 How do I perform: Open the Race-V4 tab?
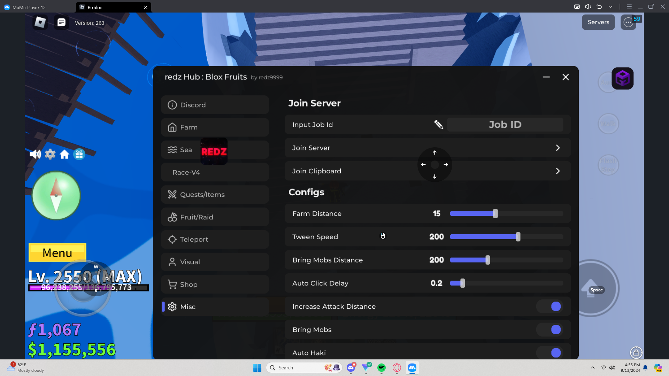pyautogui.click(x=215, y=172)
